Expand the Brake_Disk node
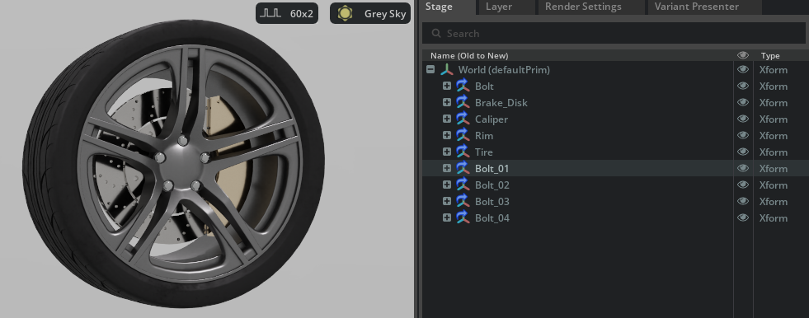Screen dimensions: 809x318 [447, 102]
